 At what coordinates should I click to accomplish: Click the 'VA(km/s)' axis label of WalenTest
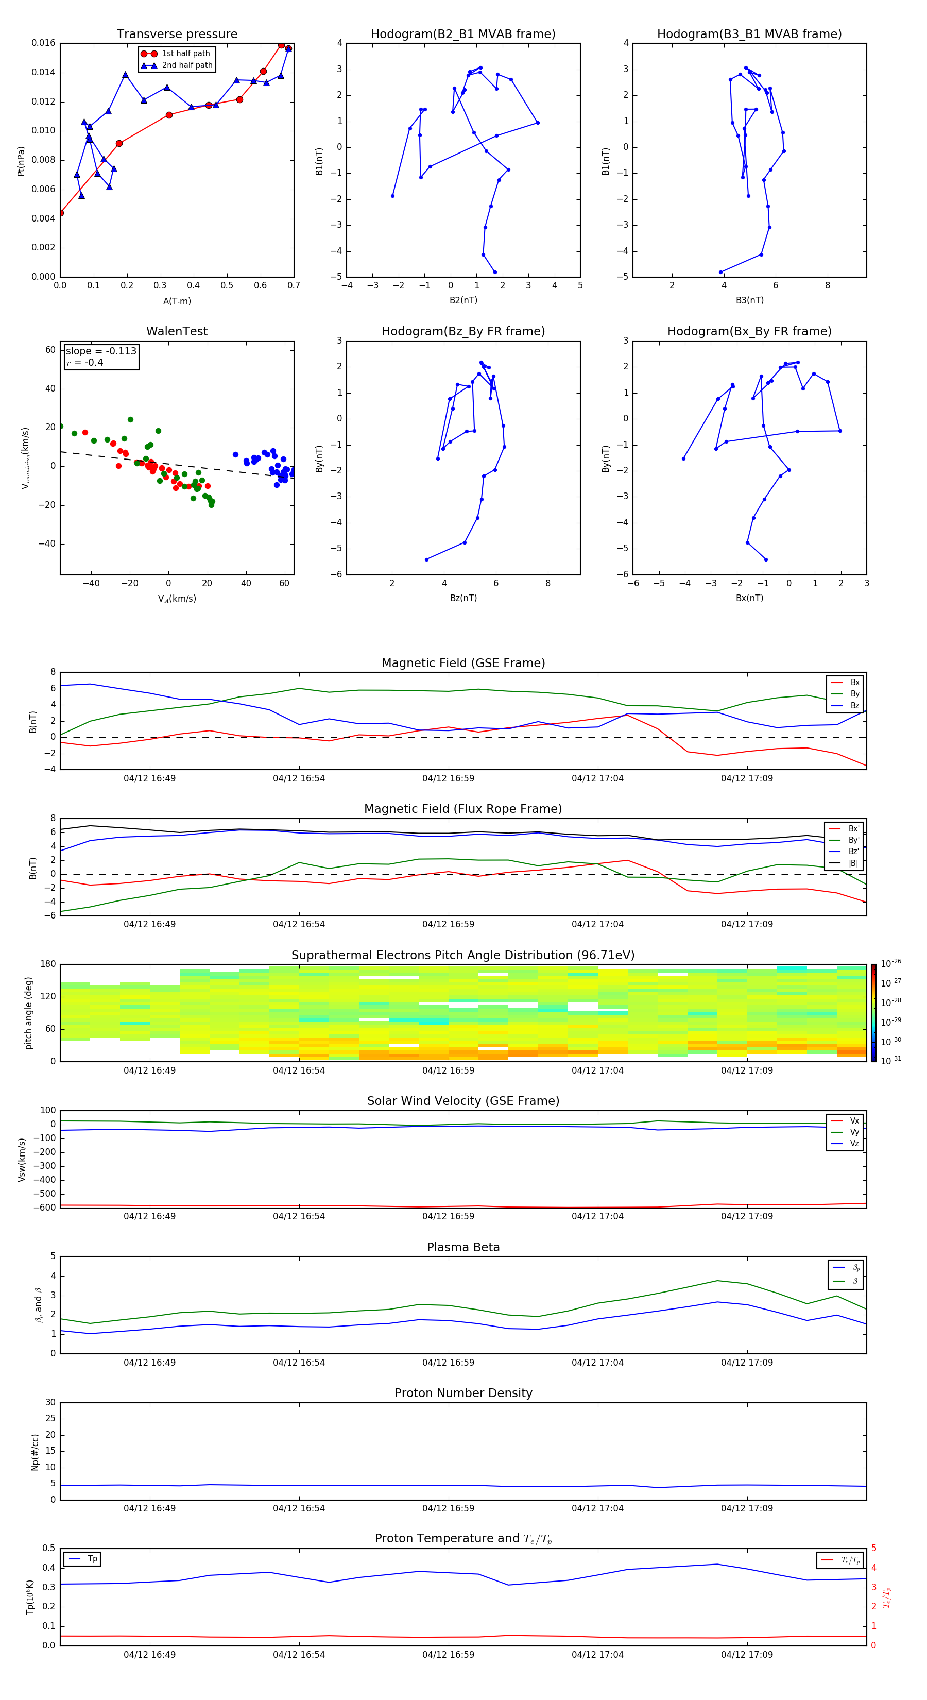[x=177, y=599]
